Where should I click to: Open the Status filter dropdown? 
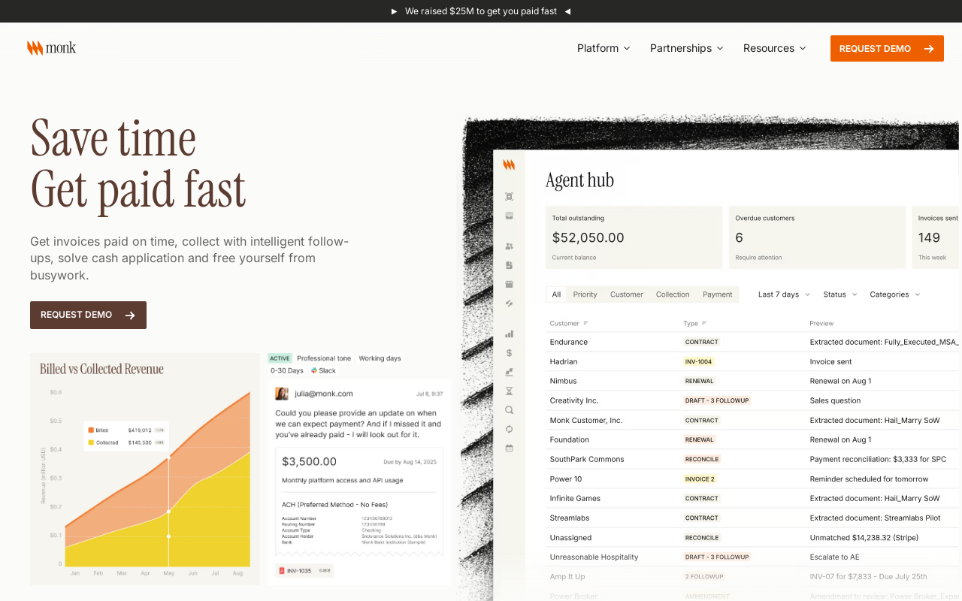[x=840, y=294]
